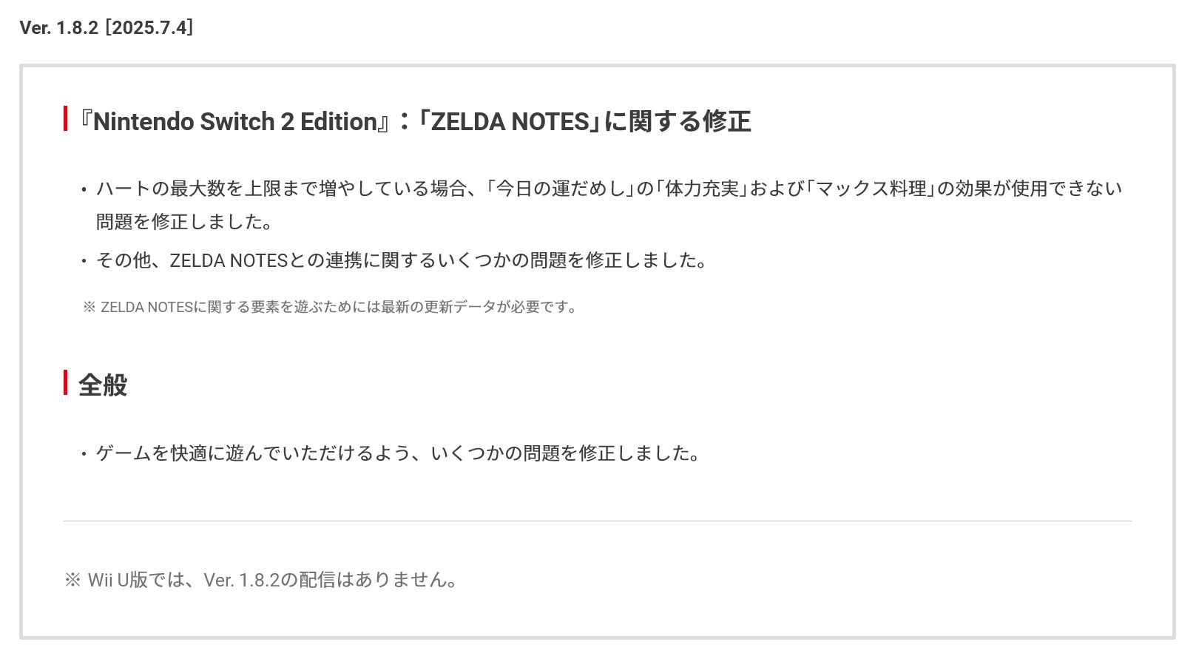
Task: Click the ※ mark before Wii U版では
Action: pyautogui.click(x=72, y=580)
